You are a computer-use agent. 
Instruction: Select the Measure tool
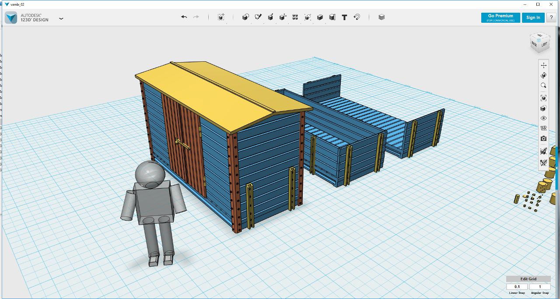[332, 17]
